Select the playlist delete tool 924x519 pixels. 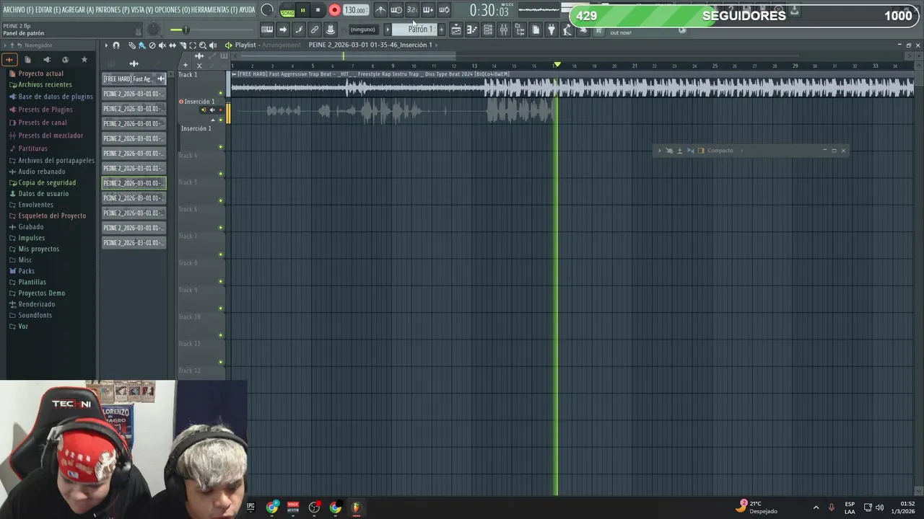pyautogui.click(x=152, y=45)
